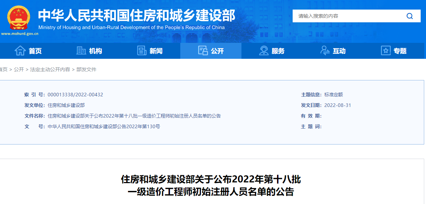
Task: Open 法定主动公开内容 breadcrumb link
Action: pos(50,69)
